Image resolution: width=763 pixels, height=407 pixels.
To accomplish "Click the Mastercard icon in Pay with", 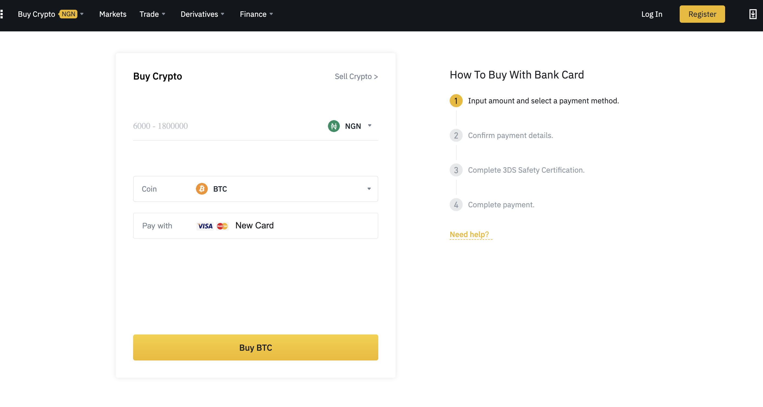I will [222, 226].
